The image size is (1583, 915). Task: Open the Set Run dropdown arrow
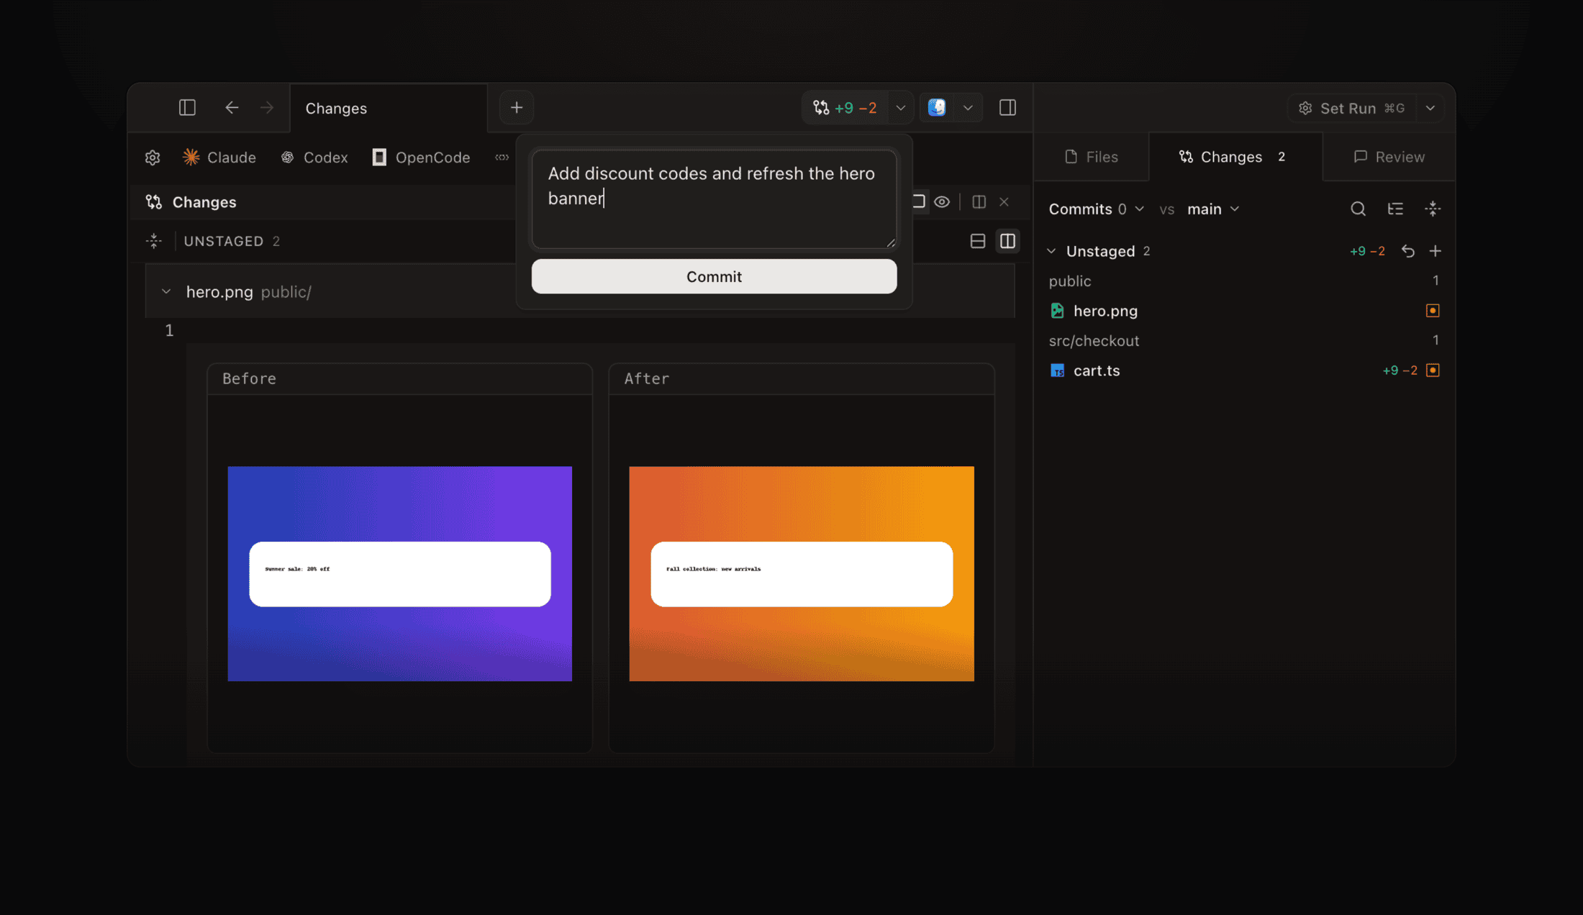point(1430,108)
